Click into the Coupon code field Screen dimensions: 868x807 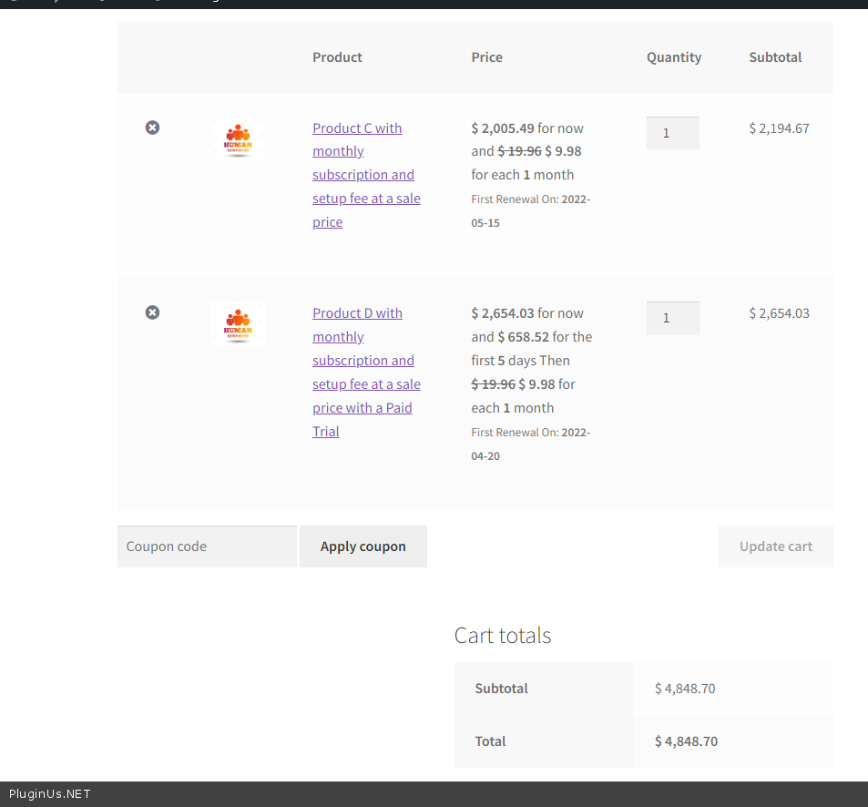coord(207,547)
